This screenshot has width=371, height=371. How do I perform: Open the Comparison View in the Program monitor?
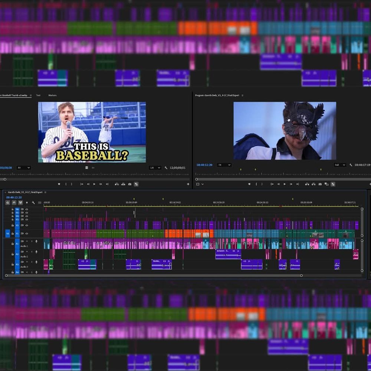point(326,184)
